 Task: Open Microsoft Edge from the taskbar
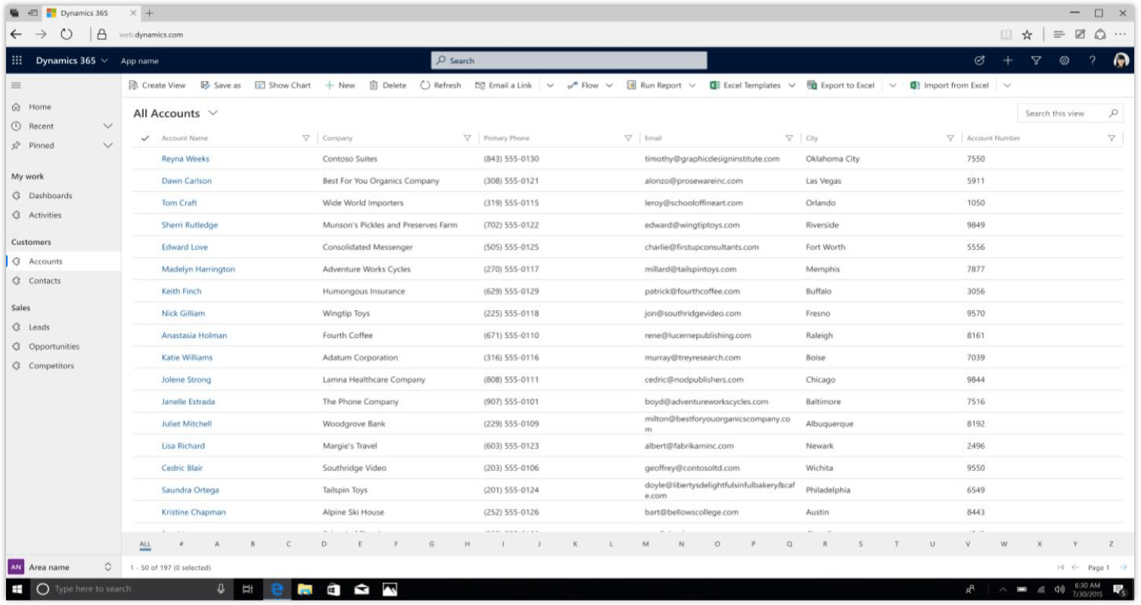tap(277, 589)
